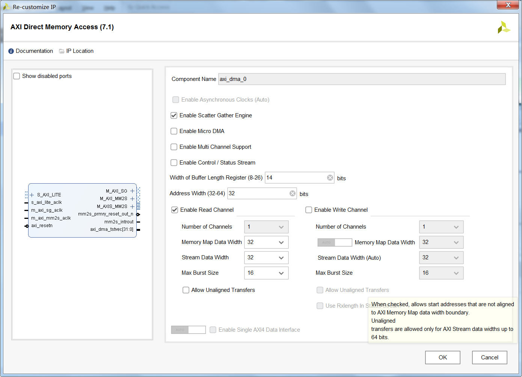Image resolution: width=522 pixels, height=377 pixels.
Task: Check Show disabled ports
Action: 17,76
